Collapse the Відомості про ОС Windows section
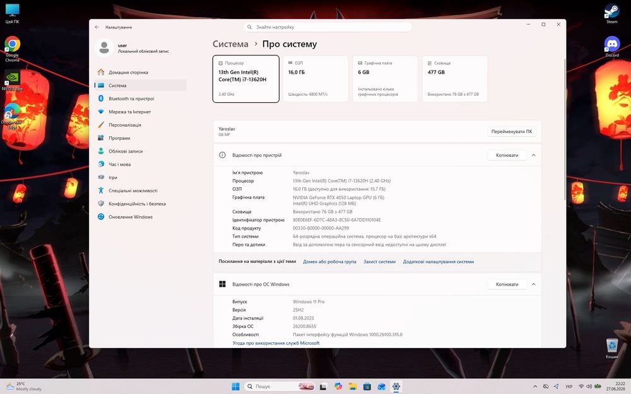 (534, 284)
